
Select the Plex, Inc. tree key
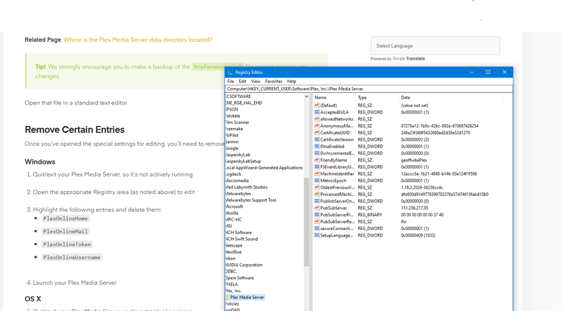click(233, 291)
